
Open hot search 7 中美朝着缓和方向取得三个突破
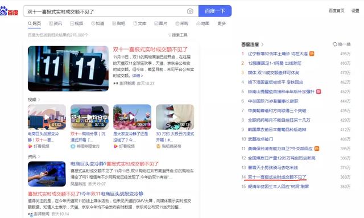(277, 110)
